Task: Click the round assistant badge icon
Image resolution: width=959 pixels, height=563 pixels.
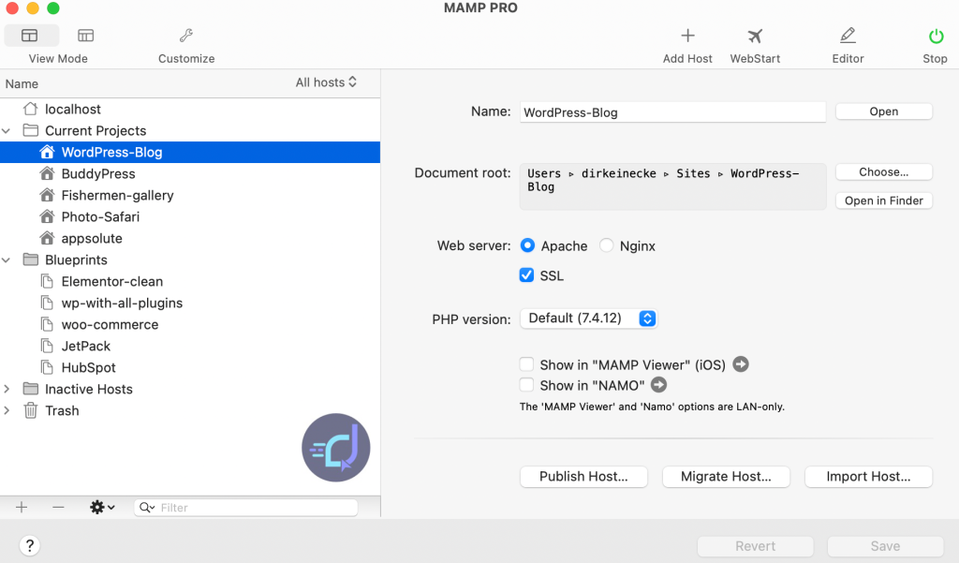Action: 336,448
